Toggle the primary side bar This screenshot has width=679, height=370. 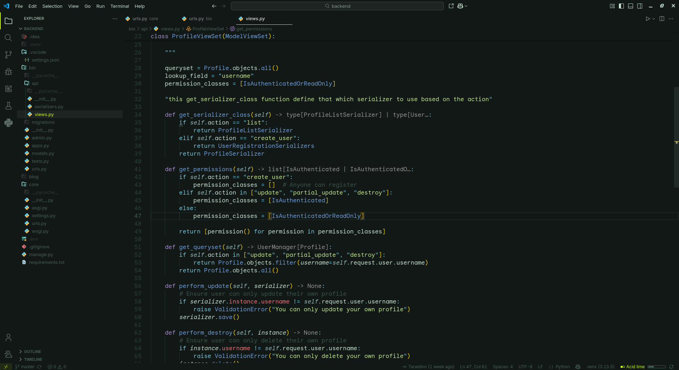(621, 6)
